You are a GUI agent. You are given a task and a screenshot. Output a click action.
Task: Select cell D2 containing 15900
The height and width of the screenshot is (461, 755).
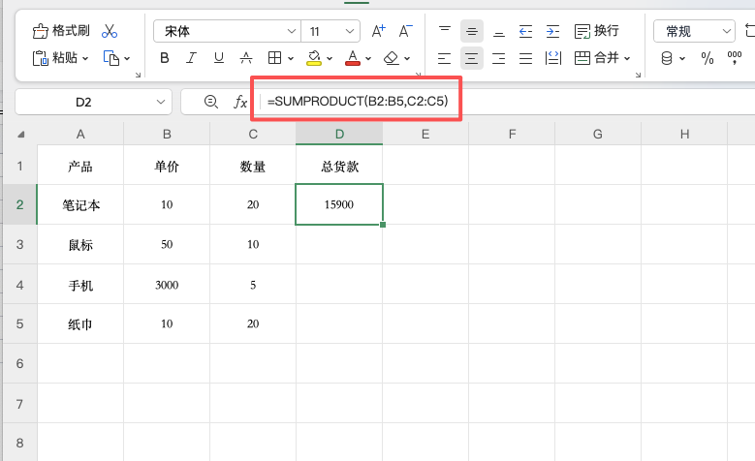[x=339, y=204]
